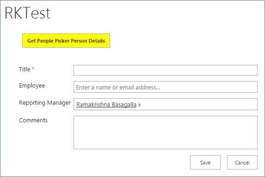The image size is (265, 177).
Task: Remove Ramakrishna Basagalla using the x icon
Action: [139, 105]
